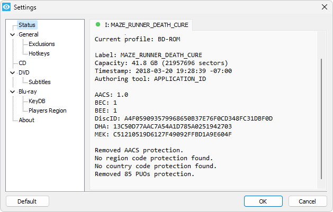333x212 pixels.
Task: Click the status text vertical scrollbar
Action: (321, 119)
